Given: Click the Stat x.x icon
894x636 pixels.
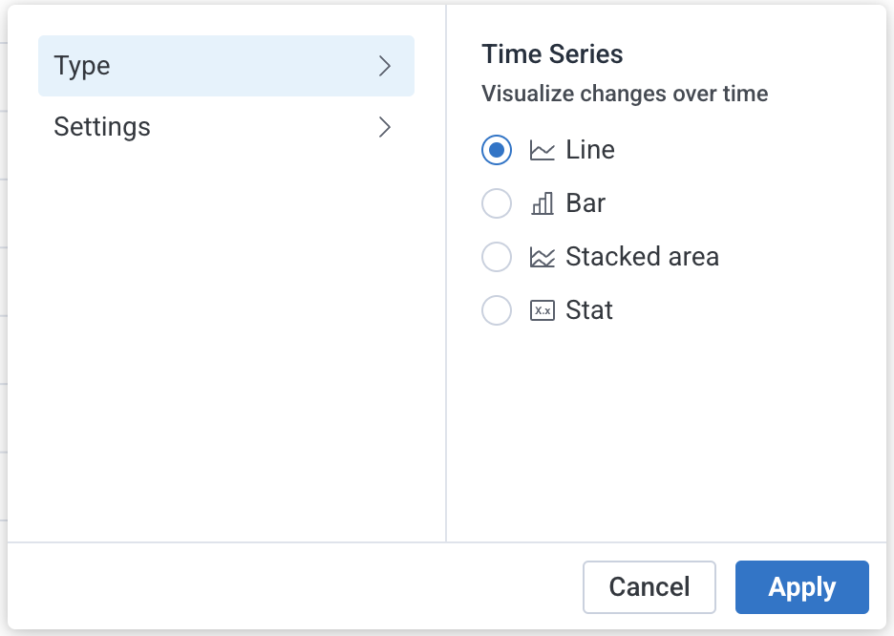Looking at the screenshot, I should pos(543,310).
